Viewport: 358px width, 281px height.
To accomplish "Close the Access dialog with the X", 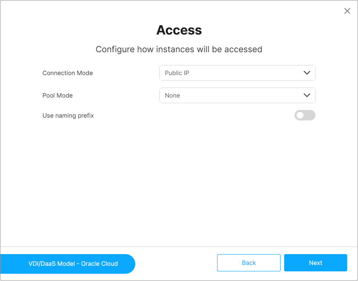I will point(347,11).
